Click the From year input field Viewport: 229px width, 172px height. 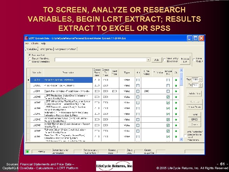point(195,80)
